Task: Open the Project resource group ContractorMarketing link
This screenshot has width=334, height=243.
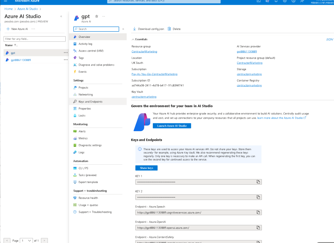Action: point(249,63)
